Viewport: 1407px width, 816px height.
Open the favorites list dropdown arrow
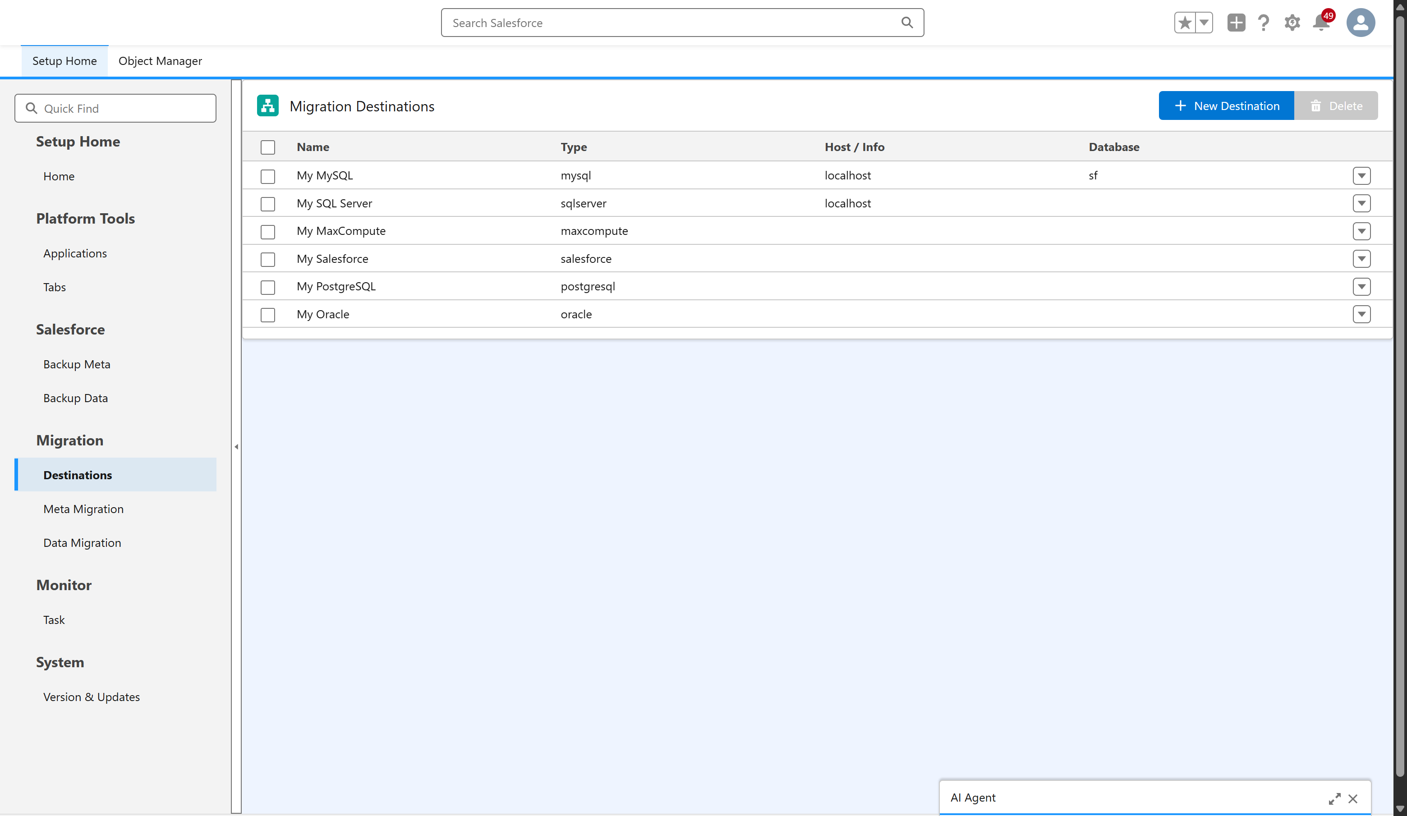point(1204,23)
